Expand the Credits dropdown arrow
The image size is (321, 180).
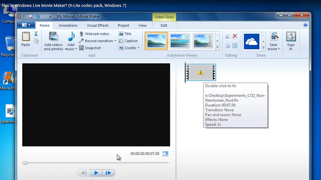[139, 48]
